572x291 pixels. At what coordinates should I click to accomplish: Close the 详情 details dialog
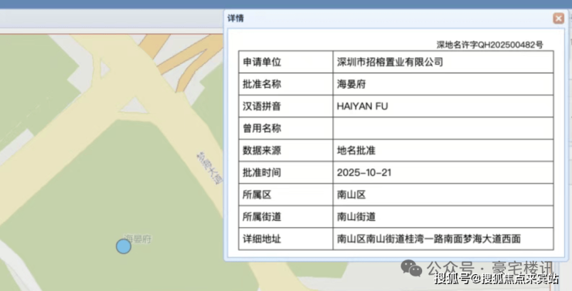559,19
